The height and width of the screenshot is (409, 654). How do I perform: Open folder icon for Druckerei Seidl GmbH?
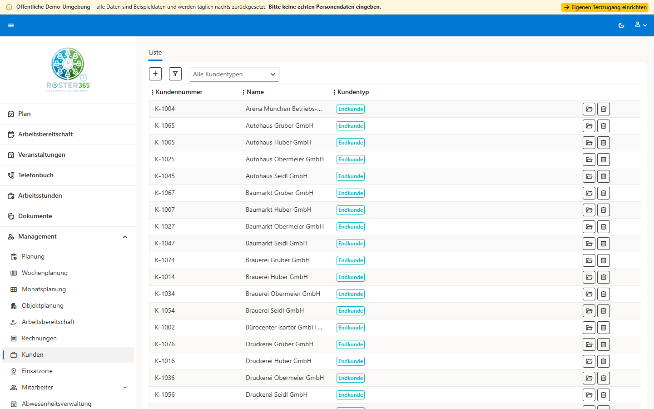(589, 395)
